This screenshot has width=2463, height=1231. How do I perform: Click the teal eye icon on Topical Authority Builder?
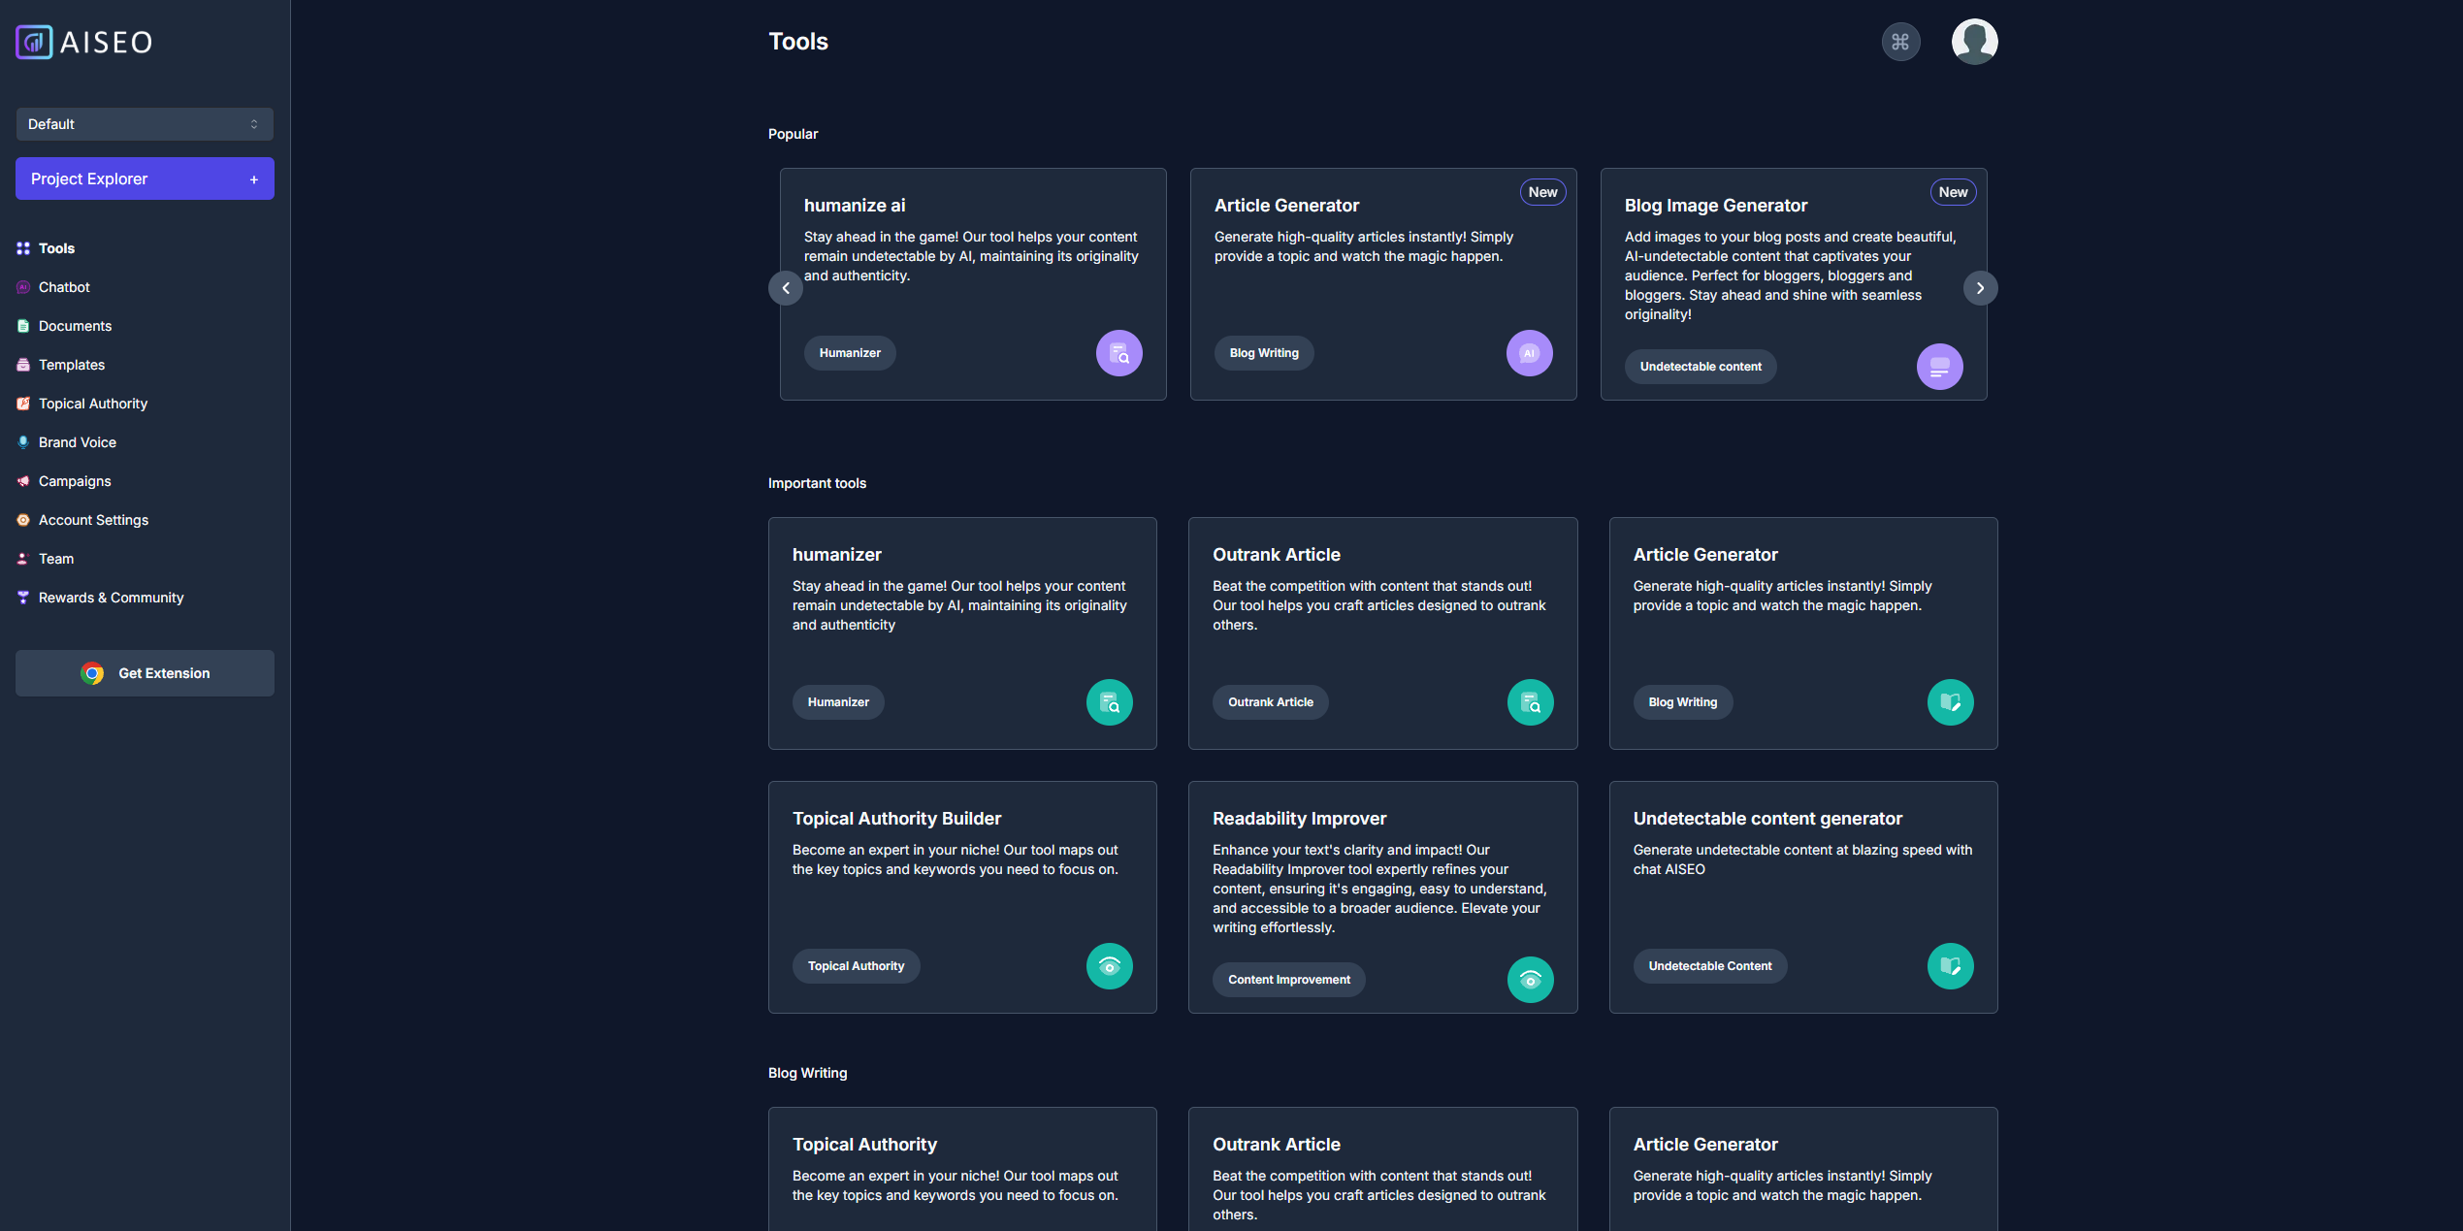click(1109, 966)
